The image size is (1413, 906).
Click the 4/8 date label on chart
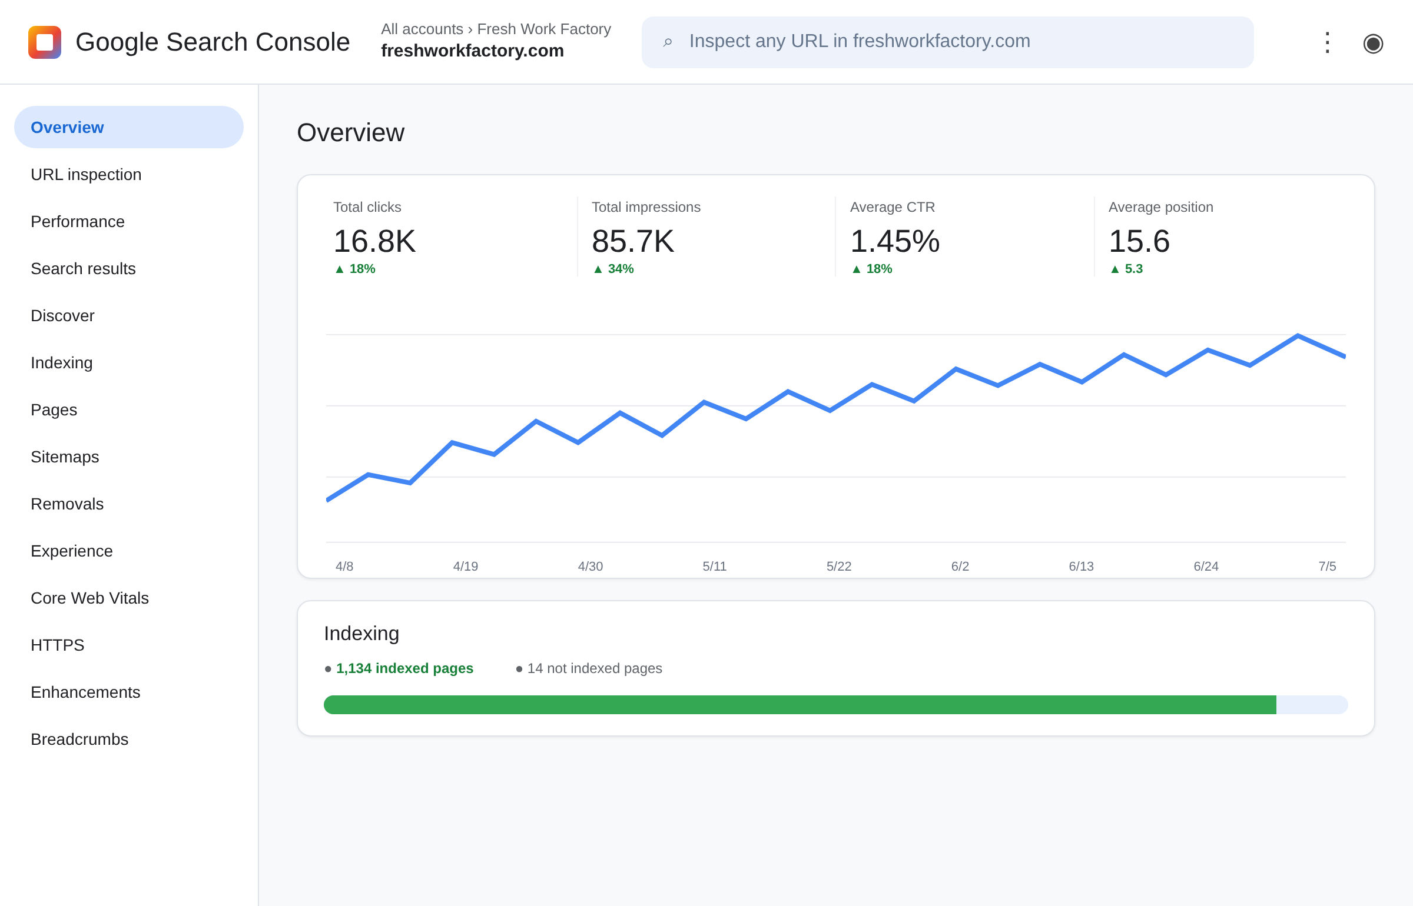(344, 566)
